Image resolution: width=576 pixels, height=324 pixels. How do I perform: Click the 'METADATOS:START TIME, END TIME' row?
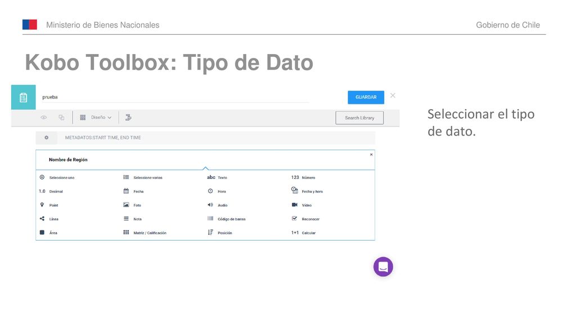coord(205,138)
